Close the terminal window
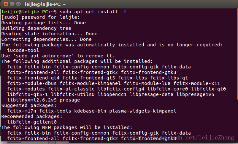Image resolution: width=238 pixels, height=144 pixels. [x=5, y=4]
